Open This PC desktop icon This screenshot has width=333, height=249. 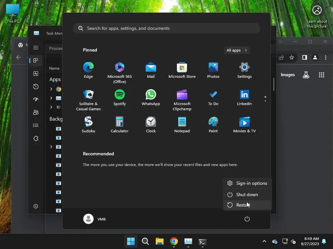[13, 14]
